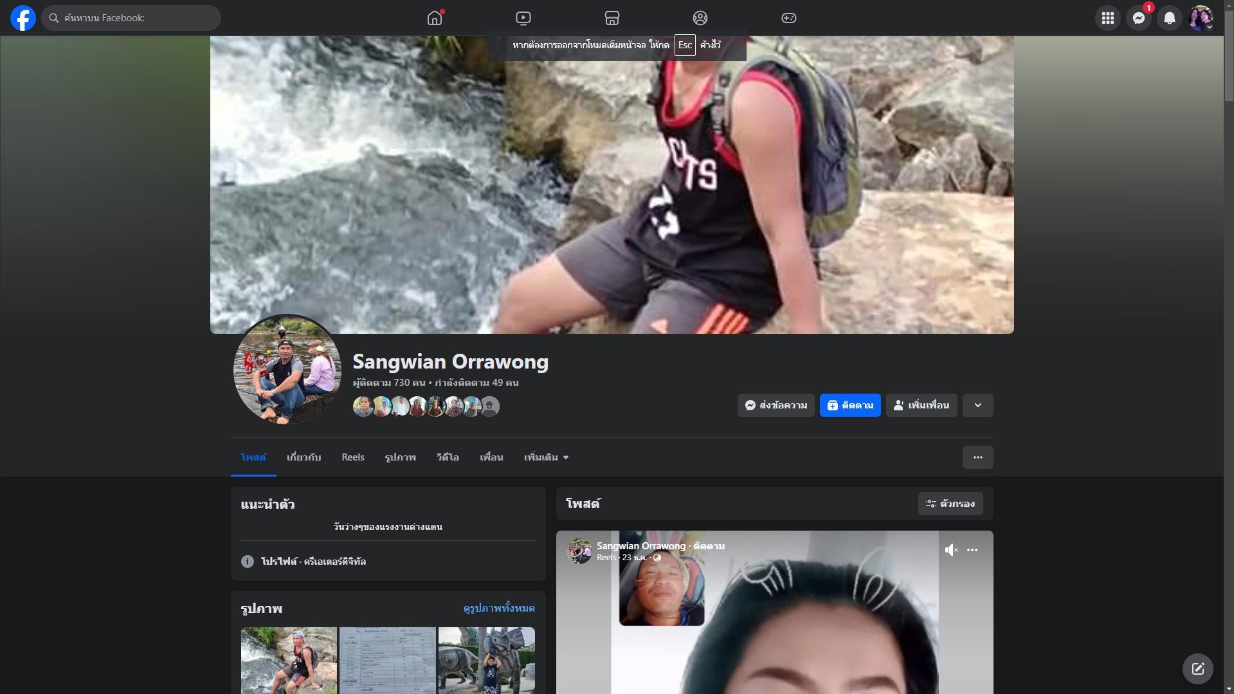Expand the More tab dropdown
This screenshot has height=694, width=1234.
coord(546,457)
